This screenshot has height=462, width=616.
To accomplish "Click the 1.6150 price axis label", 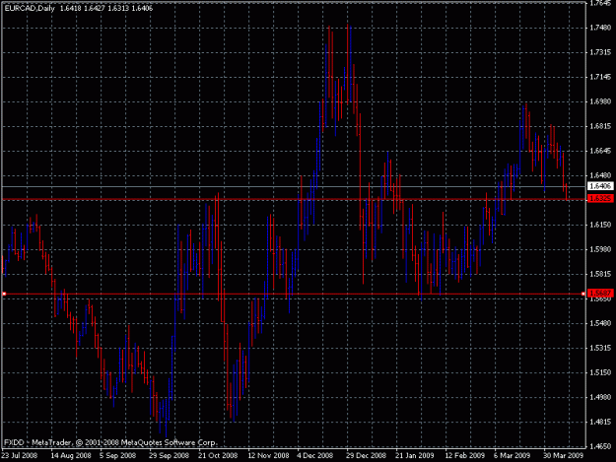I will coord(600,225).
